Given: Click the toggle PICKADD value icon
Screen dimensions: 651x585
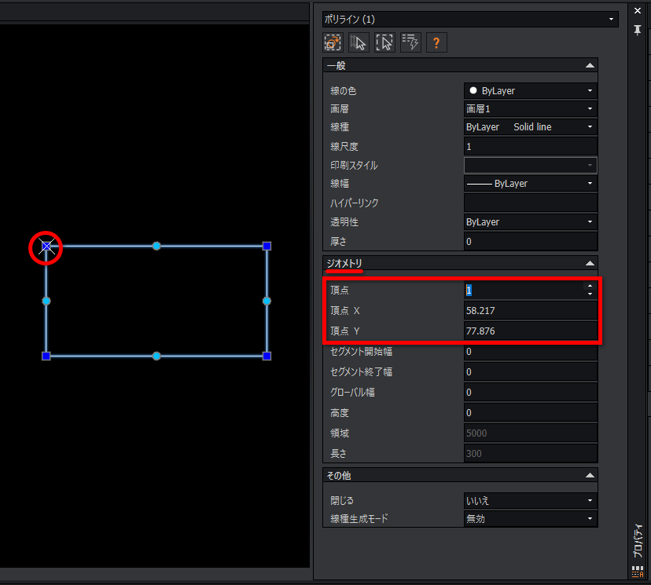Looking at the screenshot, I should pos(333,42).
